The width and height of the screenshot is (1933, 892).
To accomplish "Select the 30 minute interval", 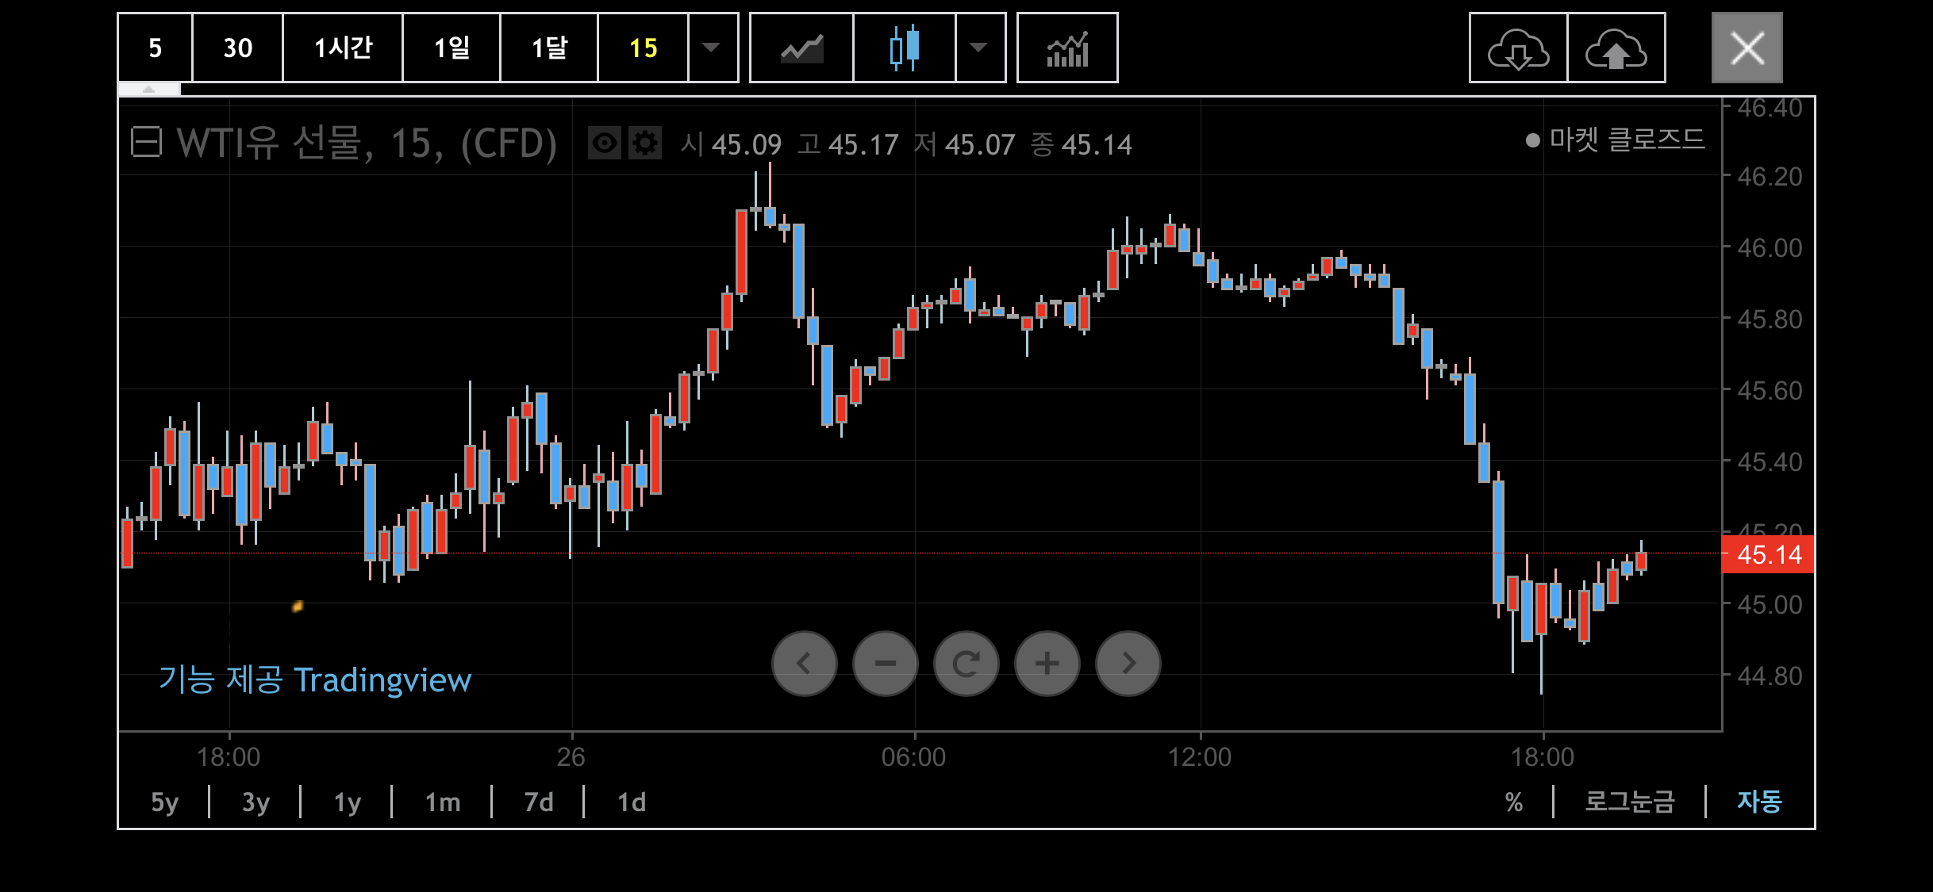I will [x=237, y=48].
